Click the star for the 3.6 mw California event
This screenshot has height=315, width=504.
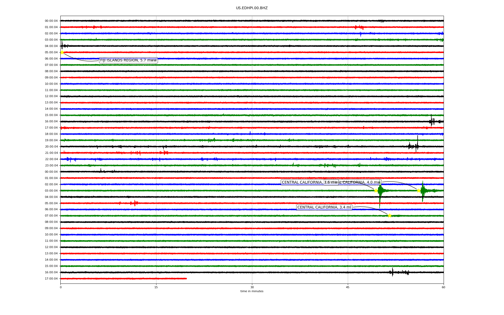tap(376, 191)
